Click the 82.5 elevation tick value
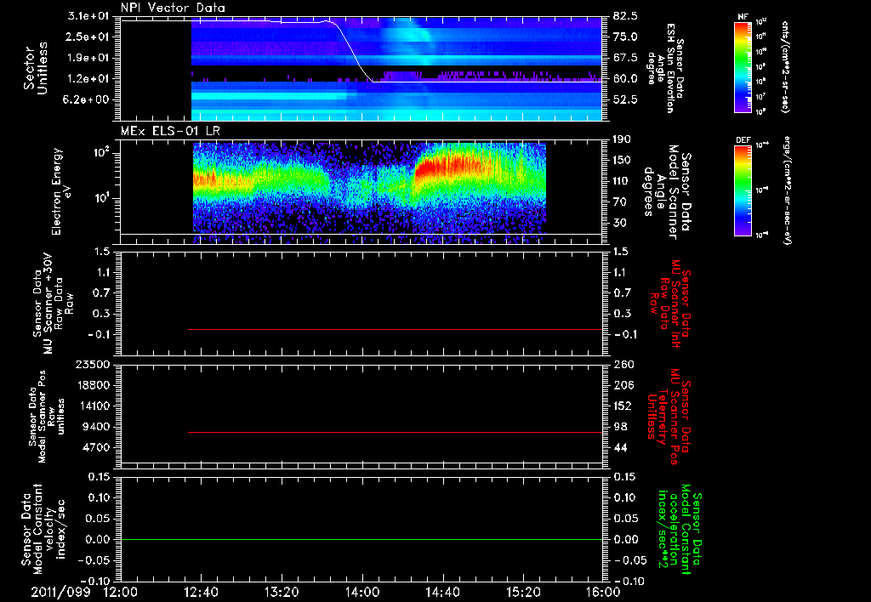 [625, 16]
